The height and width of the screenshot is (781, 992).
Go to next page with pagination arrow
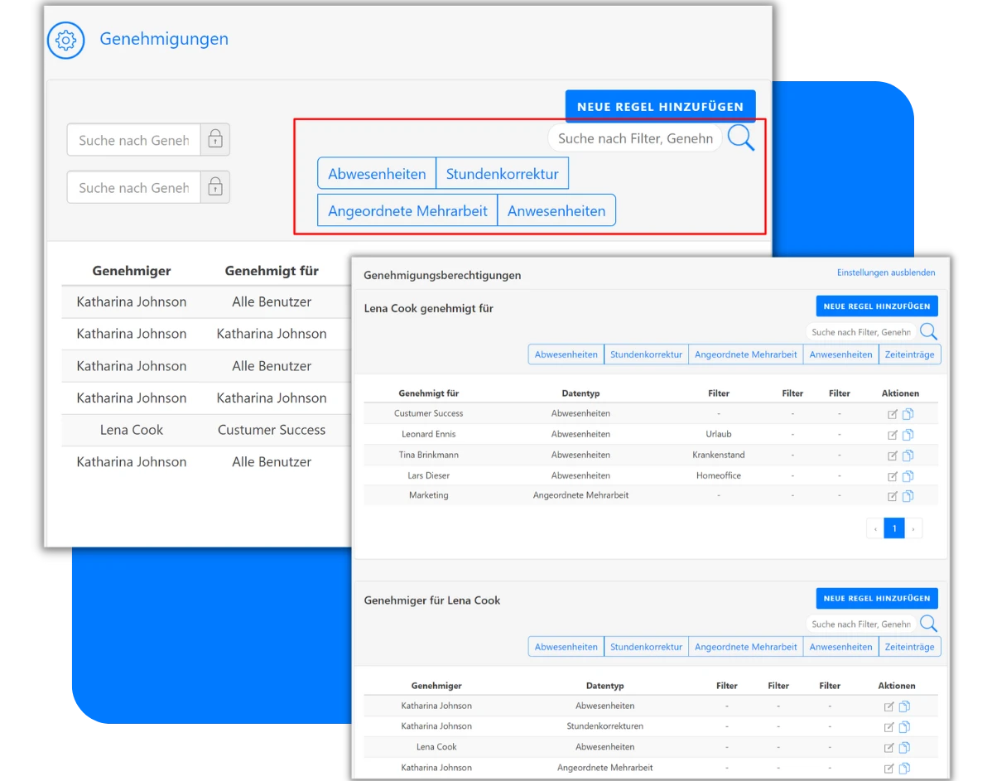click(x=913, y=528)
